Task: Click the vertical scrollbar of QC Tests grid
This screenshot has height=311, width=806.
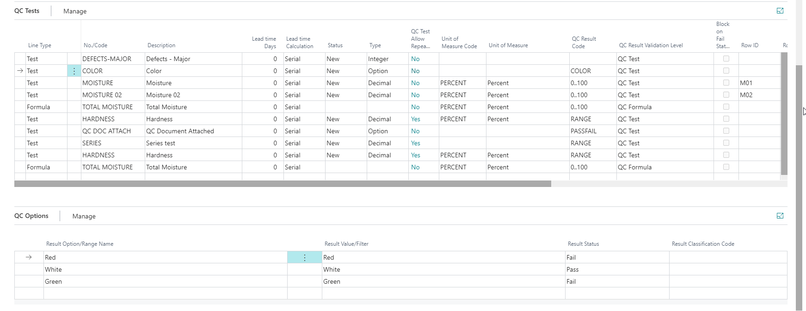Action: point(784,113)
